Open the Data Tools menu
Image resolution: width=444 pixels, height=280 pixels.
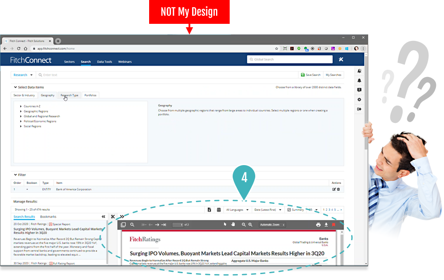click(x=104, y=62)
